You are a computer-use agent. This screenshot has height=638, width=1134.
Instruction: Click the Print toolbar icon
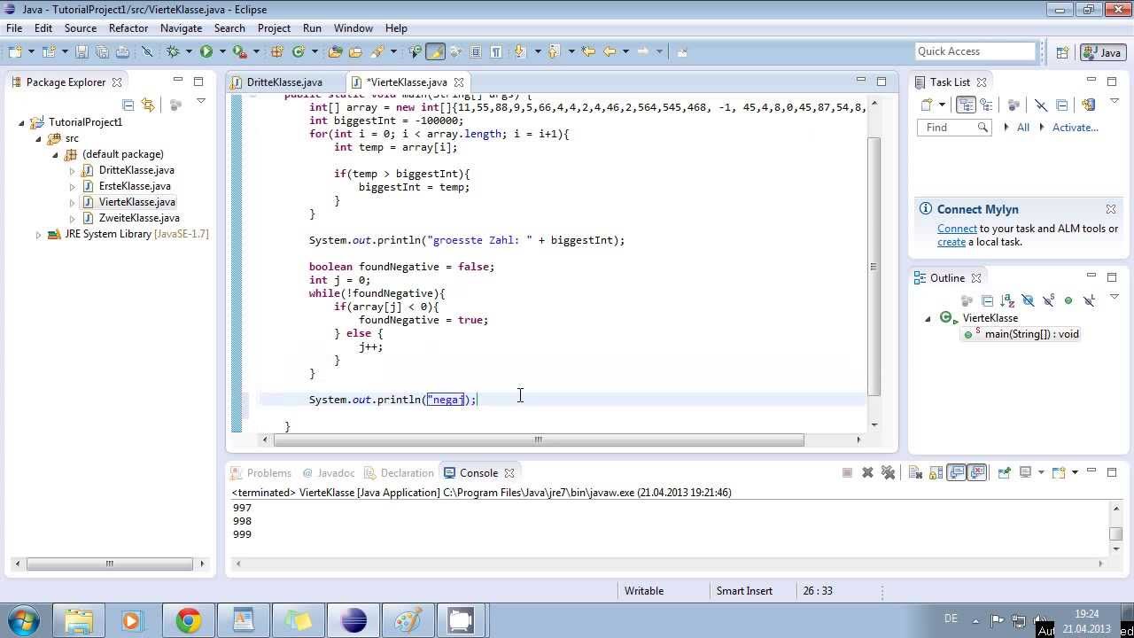122,51
